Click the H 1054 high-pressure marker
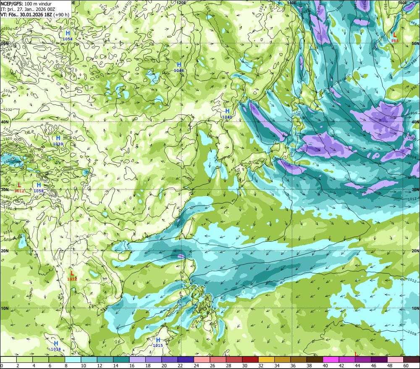 (x=68, y=35)
